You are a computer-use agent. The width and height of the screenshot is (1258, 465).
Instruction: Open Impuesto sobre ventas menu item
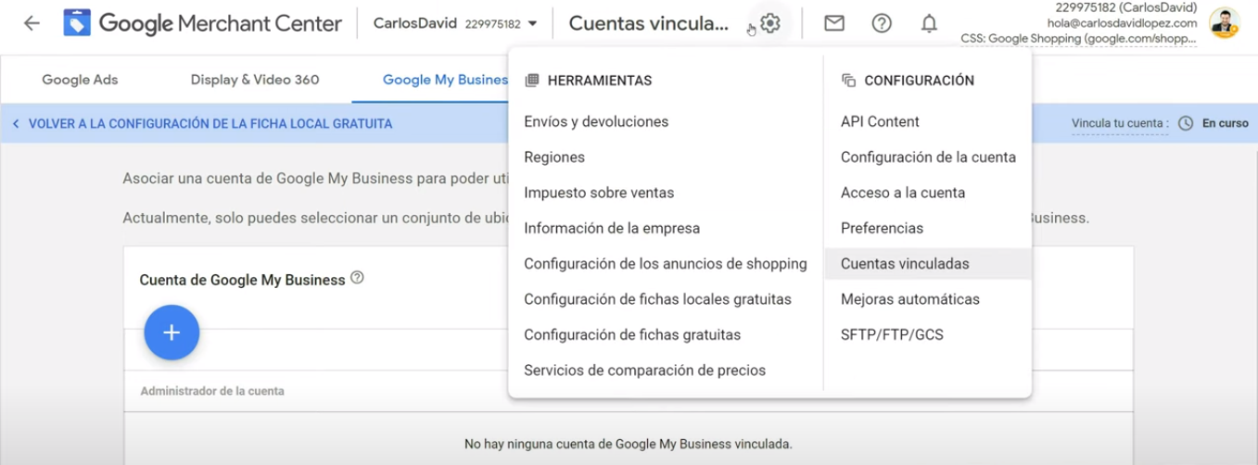(x=599, y=193)
